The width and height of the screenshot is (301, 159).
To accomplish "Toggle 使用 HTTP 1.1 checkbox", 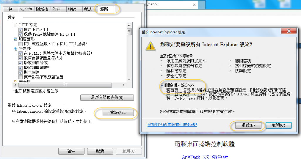I will pos(20,30).
